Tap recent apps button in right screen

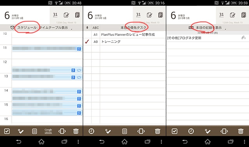231,142
